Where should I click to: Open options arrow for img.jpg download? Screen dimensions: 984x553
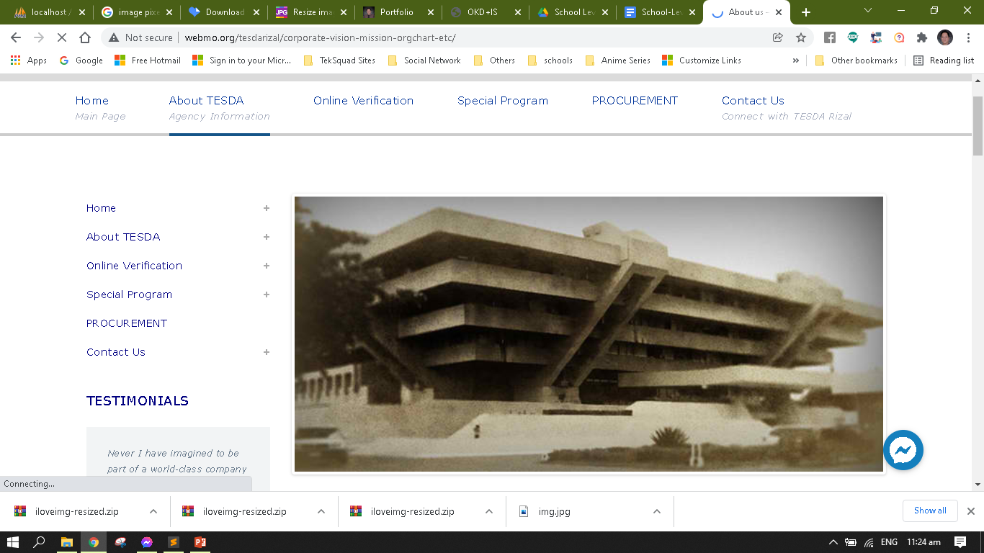pos(656,511)
